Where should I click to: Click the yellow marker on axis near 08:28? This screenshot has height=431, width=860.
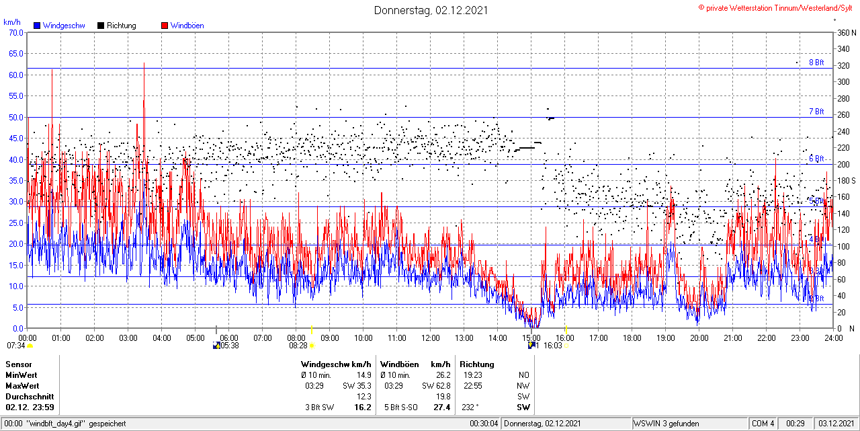312,329
